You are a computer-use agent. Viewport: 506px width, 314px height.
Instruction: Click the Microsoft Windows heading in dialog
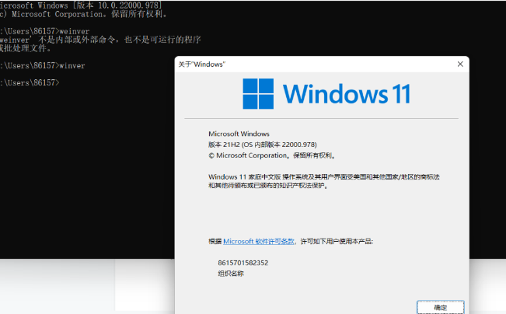point(237,134)
